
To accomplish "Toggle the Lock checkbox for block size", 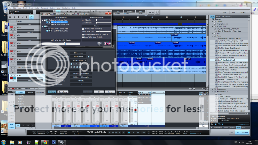I will tap(88, 57).
